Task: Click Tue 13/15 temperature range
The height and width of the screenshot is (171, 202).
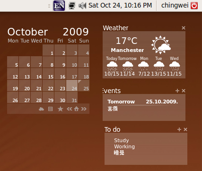Action: coord(158,74)
